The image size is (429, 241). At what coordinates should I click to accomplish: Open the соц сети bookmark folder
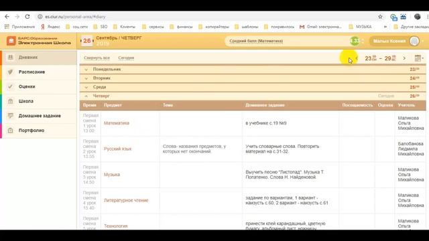[77, 27]
